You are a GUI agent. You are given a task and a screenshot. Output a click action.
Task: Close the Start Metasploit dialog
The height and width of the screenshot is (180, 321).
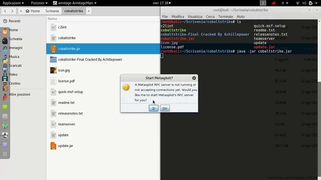[x=194, y=78]
